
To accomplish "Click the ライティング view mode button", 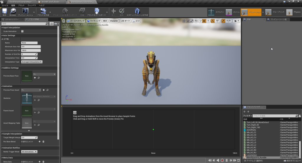I will pyautogui.click(x=94, y=21).
